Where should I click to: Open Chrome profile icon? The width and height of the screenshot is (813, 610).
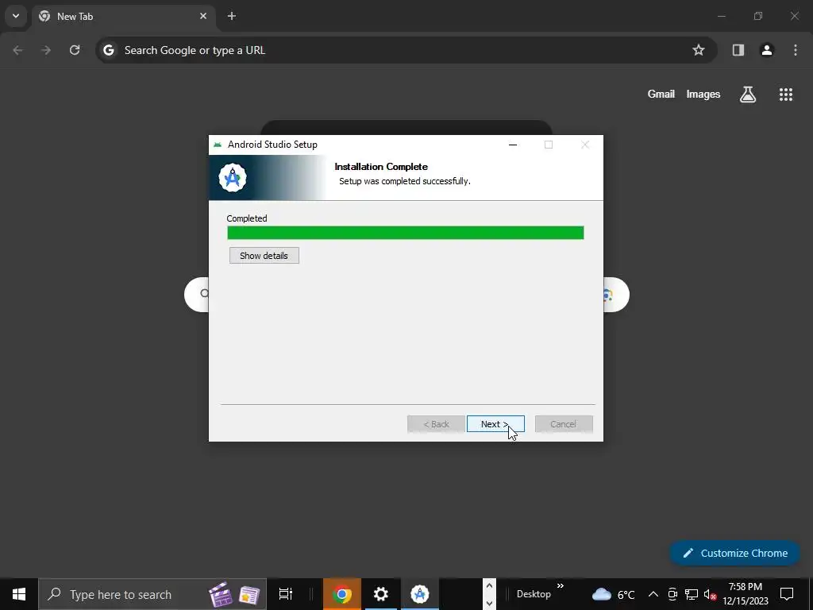pyautogui.click(x=767, y=50)
